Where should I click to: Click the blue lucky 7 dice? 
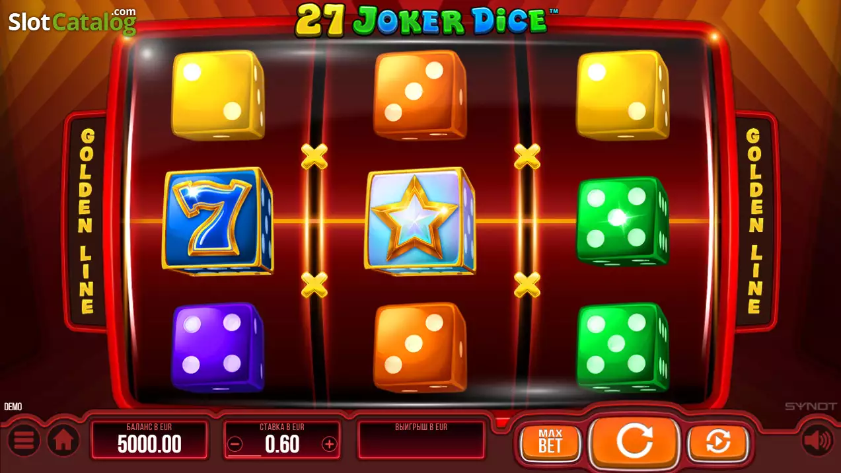point(217,221)
